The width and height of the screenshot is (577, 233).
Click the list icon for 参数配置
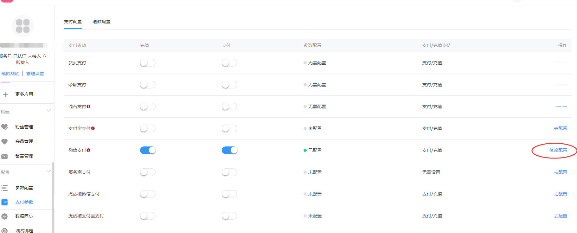(x=4, y=188)
